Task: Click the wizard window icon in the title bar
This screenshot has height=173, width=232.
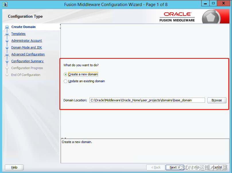Action: 5,4
